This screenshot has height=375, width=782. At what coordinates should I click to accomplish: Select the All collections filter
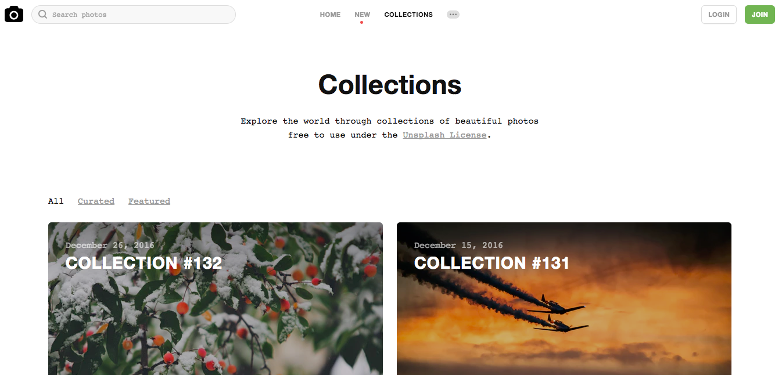point(56,201)
